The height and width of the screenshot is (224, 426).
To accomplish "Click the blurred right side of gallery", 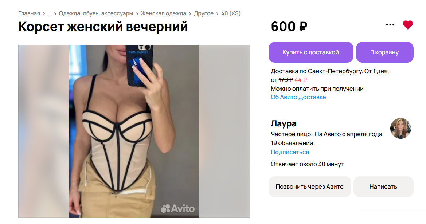I will pyautogui.click(x=224, y=131).
